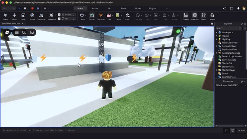Image resolution: width=247 pixels, height=139 pixels.
Task: Open the Color tool icon
Action: (x=147, y=15)
